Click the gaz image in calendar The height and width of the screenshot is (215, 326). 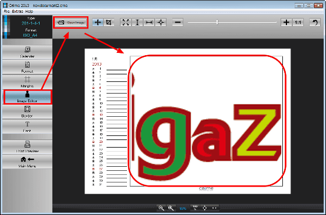207,121
